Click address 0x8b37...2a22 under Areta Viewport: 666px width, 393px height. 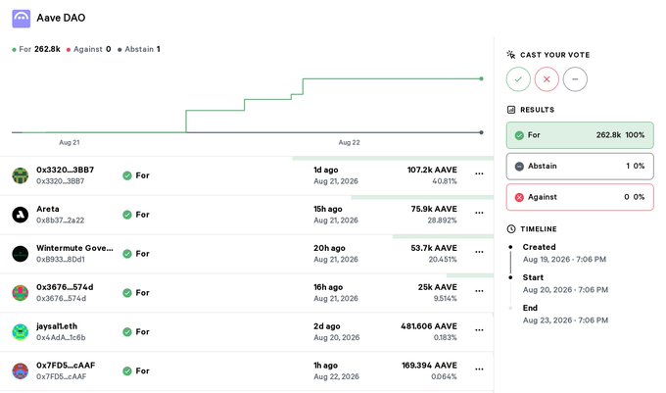point(61,221)
